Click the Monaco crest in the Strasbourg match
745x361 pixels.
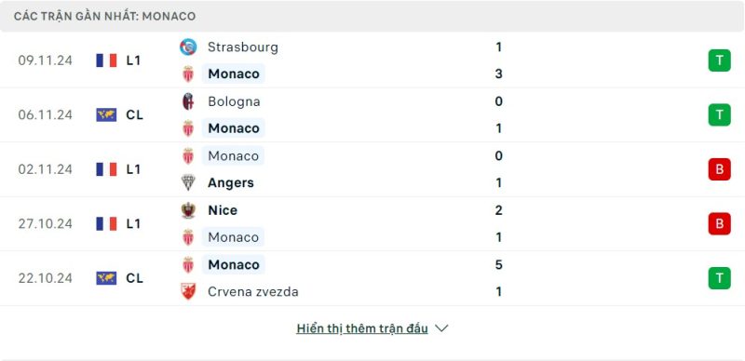point(188,74)
